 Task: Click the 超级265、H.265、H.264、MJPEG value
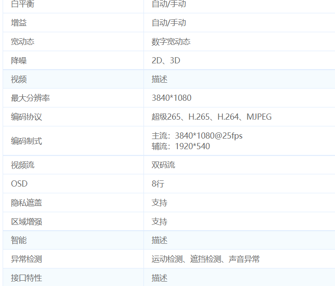[211, 117]
